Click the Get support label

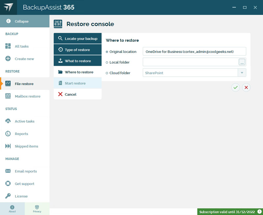(x=24, y=184)
